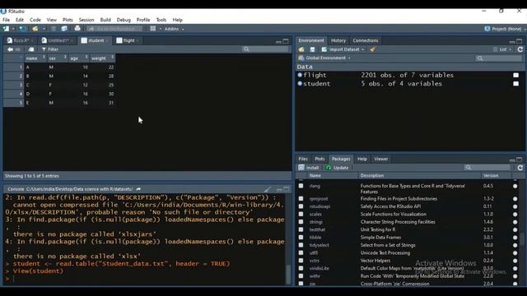Viewport: 527px width, 296px height.
Task: Open the Project (None) dropdown
Action: [506, 29]
